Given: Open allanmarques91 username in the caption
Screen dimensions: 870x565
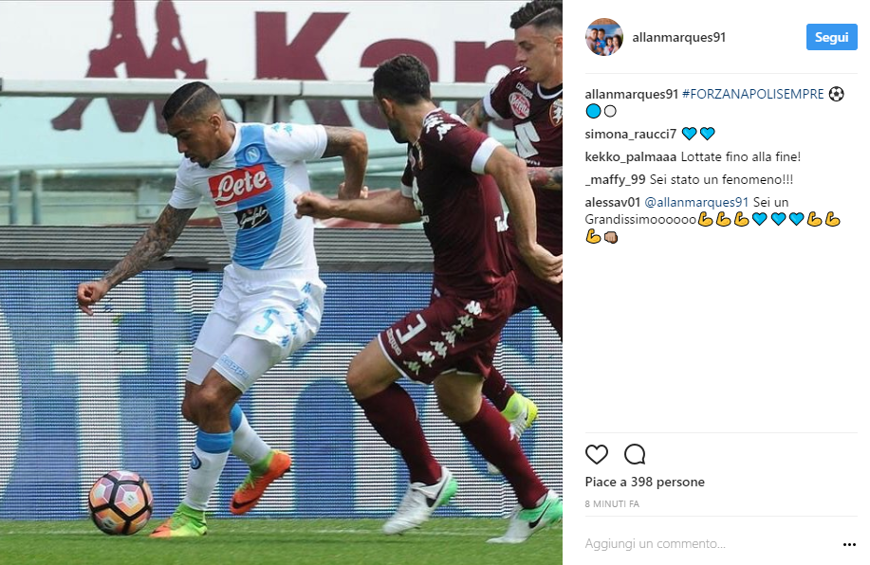Looking at the screenshot, I should pos(632,94).
